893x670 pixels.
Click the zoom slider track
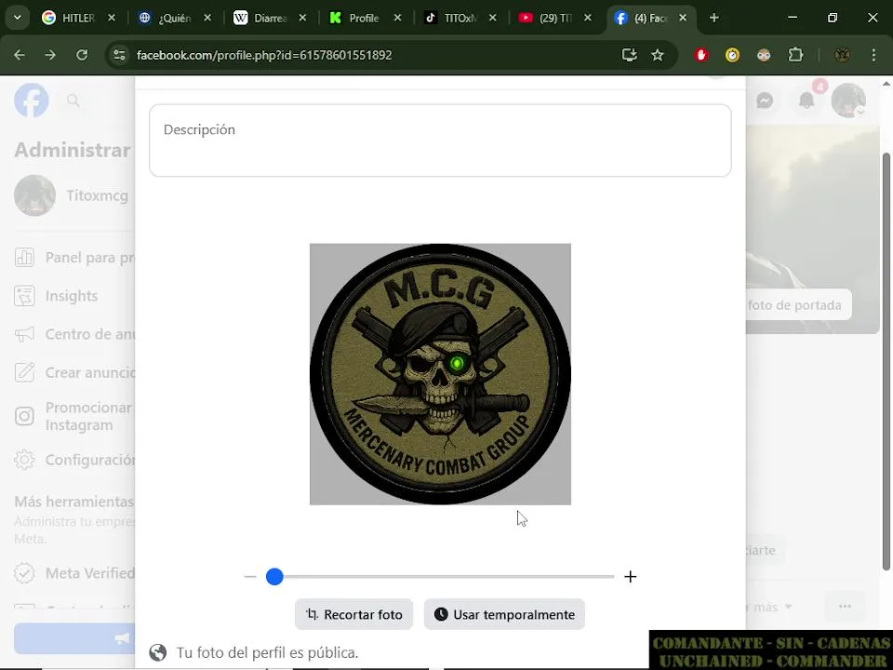440,577
